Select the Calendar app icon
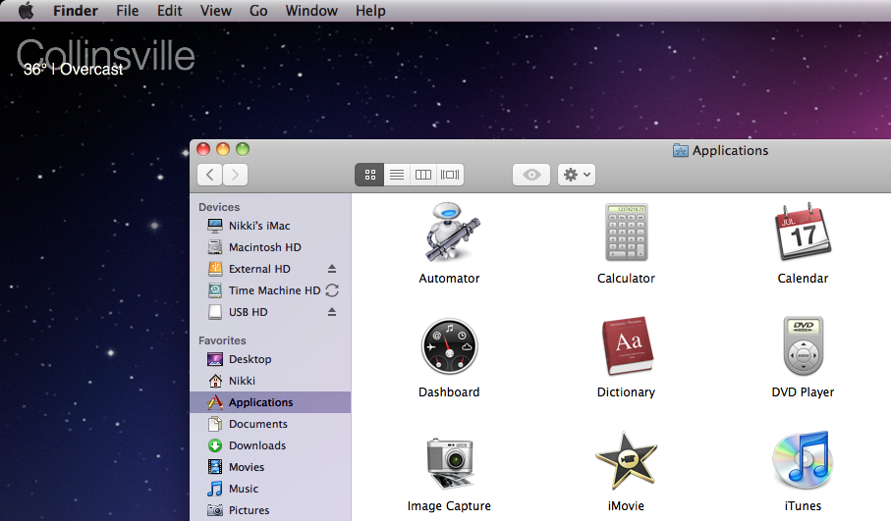891x521 pixels. pyautogui.click(x=803, y=232)
